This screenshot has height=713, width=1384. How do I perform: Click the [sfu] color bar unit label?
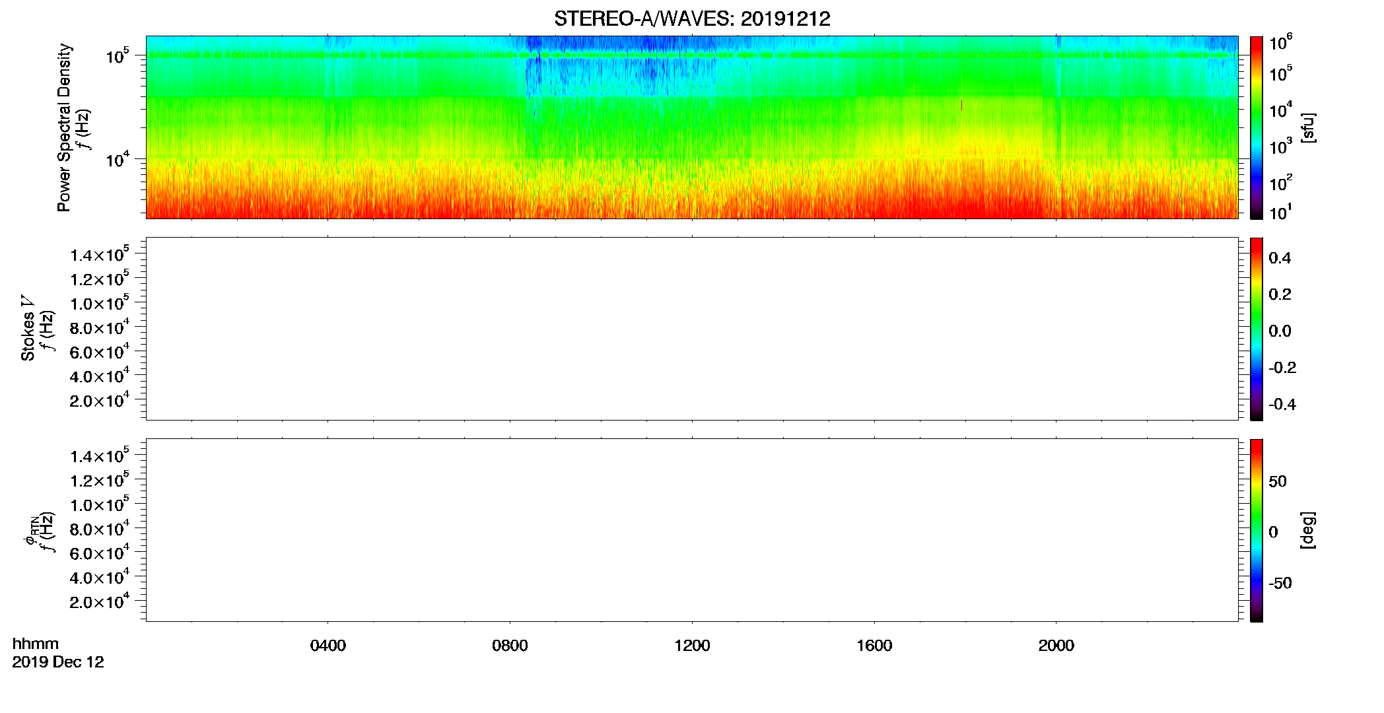(x=1308, y=127)
